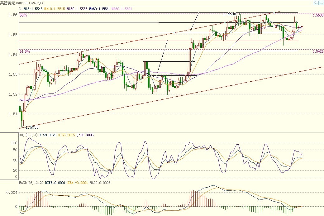
Task: Click the left arrow navigation icon
Action: click(x=316, y=3)
